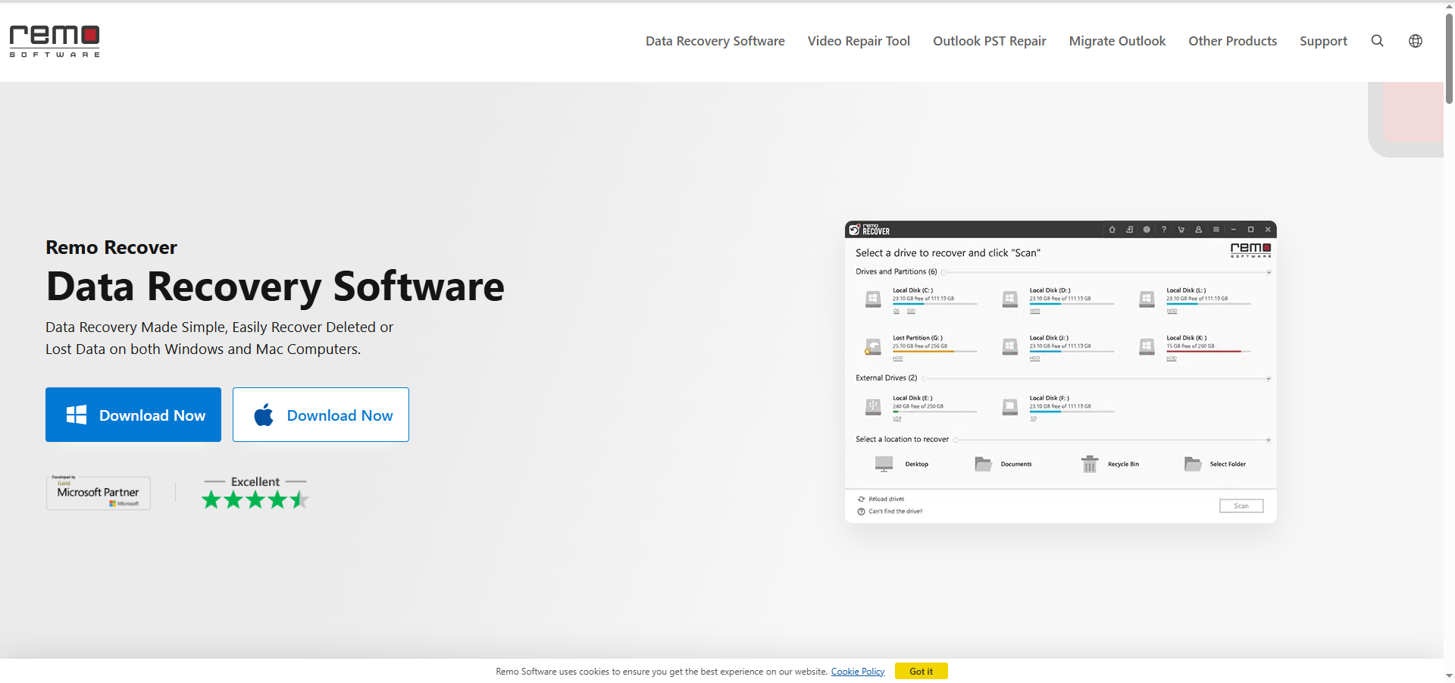Screen dimensions: 1455x683
Task: Click the Lost Partition (G:) drive icon
Action: (873, 346)
